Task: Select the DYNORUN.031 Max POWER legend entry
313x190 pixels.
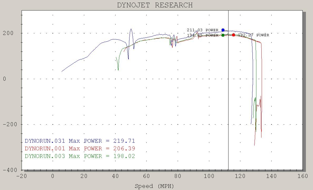Action: [80, 141]
